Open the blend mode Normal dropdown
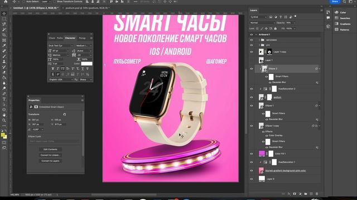Screen dimensions: 357x200 263,23
